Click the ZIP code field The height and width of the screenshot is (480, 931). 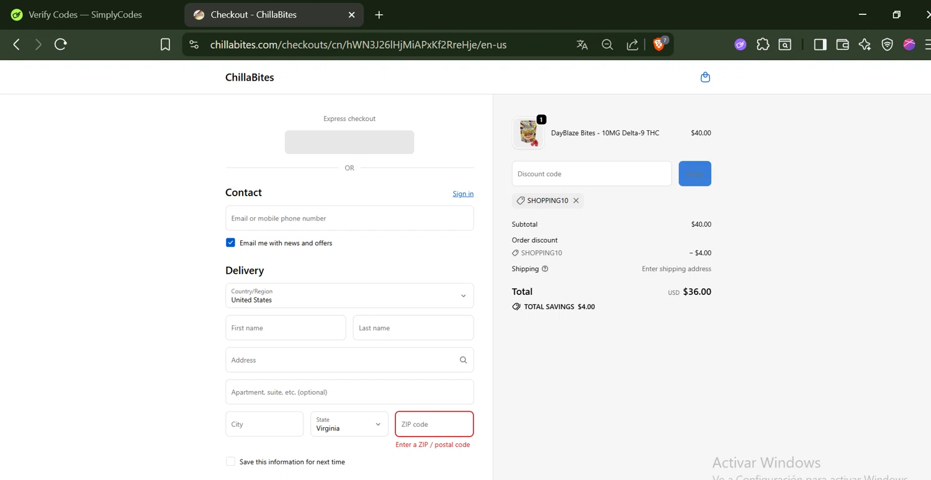(x=434, y=424)
